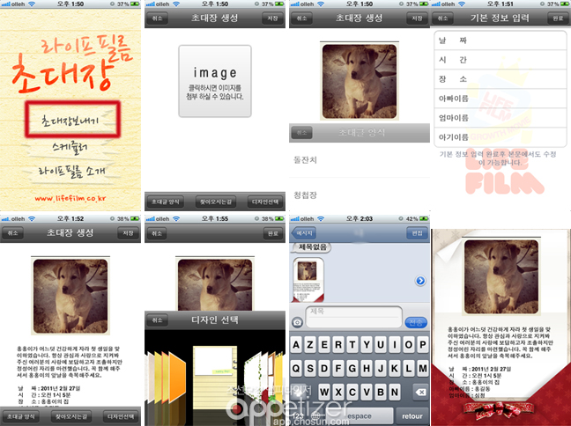The width and height of the screenshot is (571, 426).
Task: Tap 초대장보내기 on the main menu
Action: pyautogui.click(x=72, y=120)
